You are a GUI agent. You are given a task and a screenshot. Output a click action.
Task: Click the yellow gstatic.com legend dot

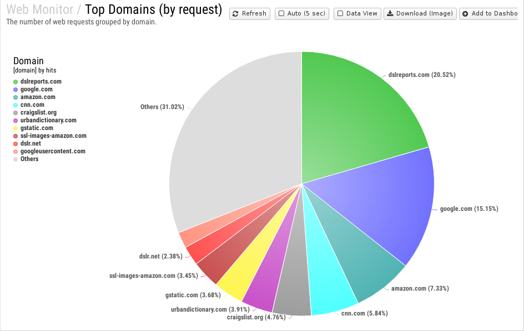[x=16, y=128]
